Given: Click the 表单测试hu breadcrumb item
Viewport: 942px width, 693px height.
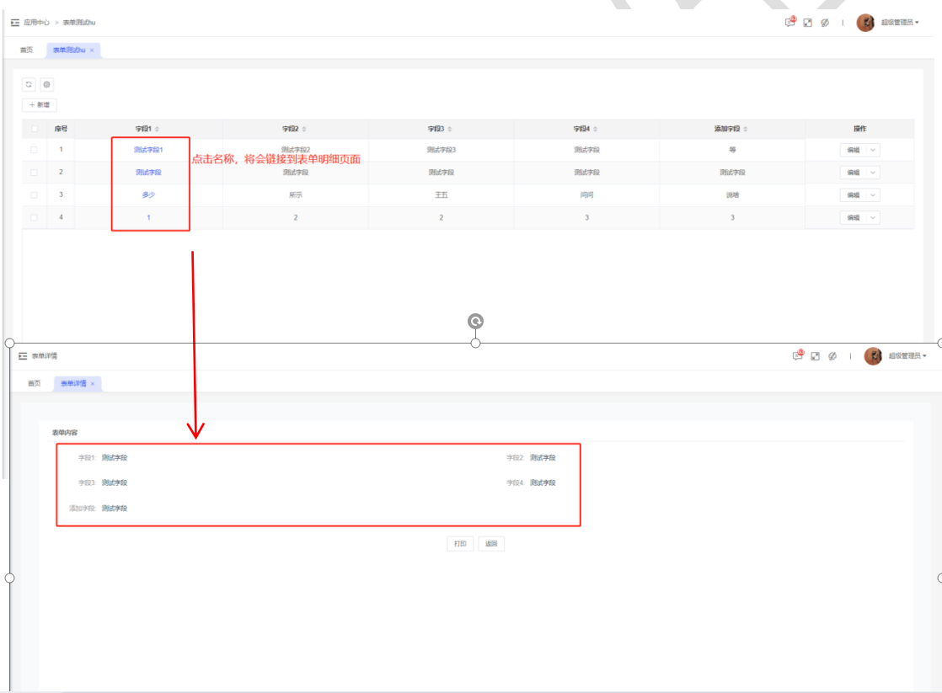Looking at the screenshot, I should coord(79,23).
